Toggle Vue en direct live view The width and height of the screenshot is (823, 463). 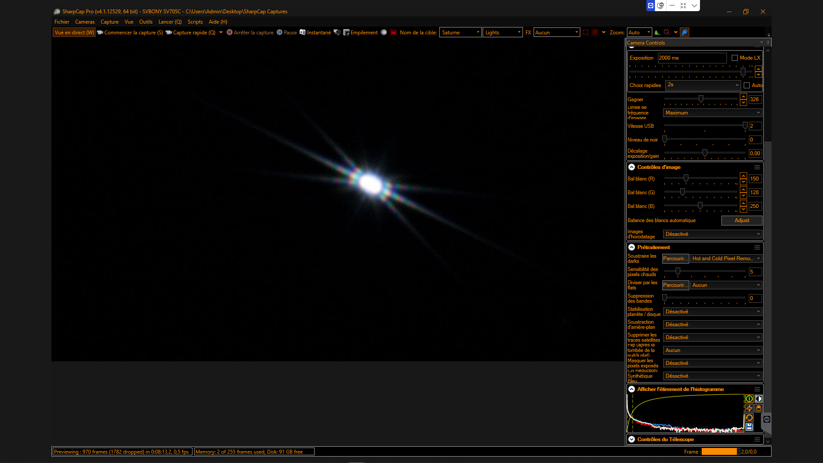pos(74,33)
